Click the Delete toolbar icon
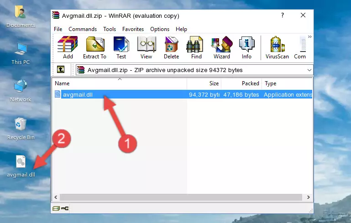351x223 pixels. click(172, 47)
